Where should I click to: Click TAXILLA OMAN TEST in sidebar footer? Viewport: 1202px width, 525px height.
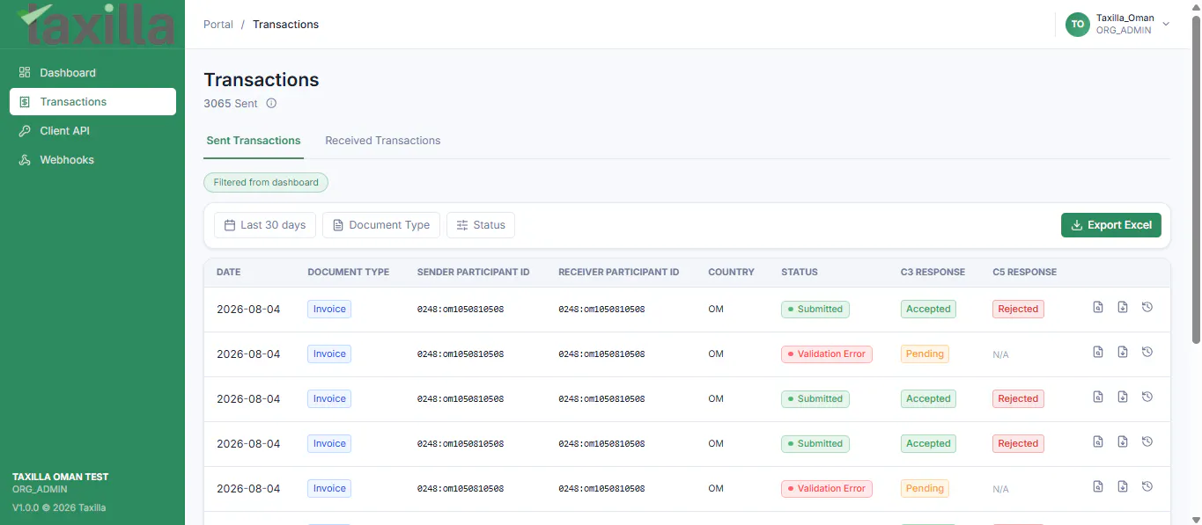61,477
